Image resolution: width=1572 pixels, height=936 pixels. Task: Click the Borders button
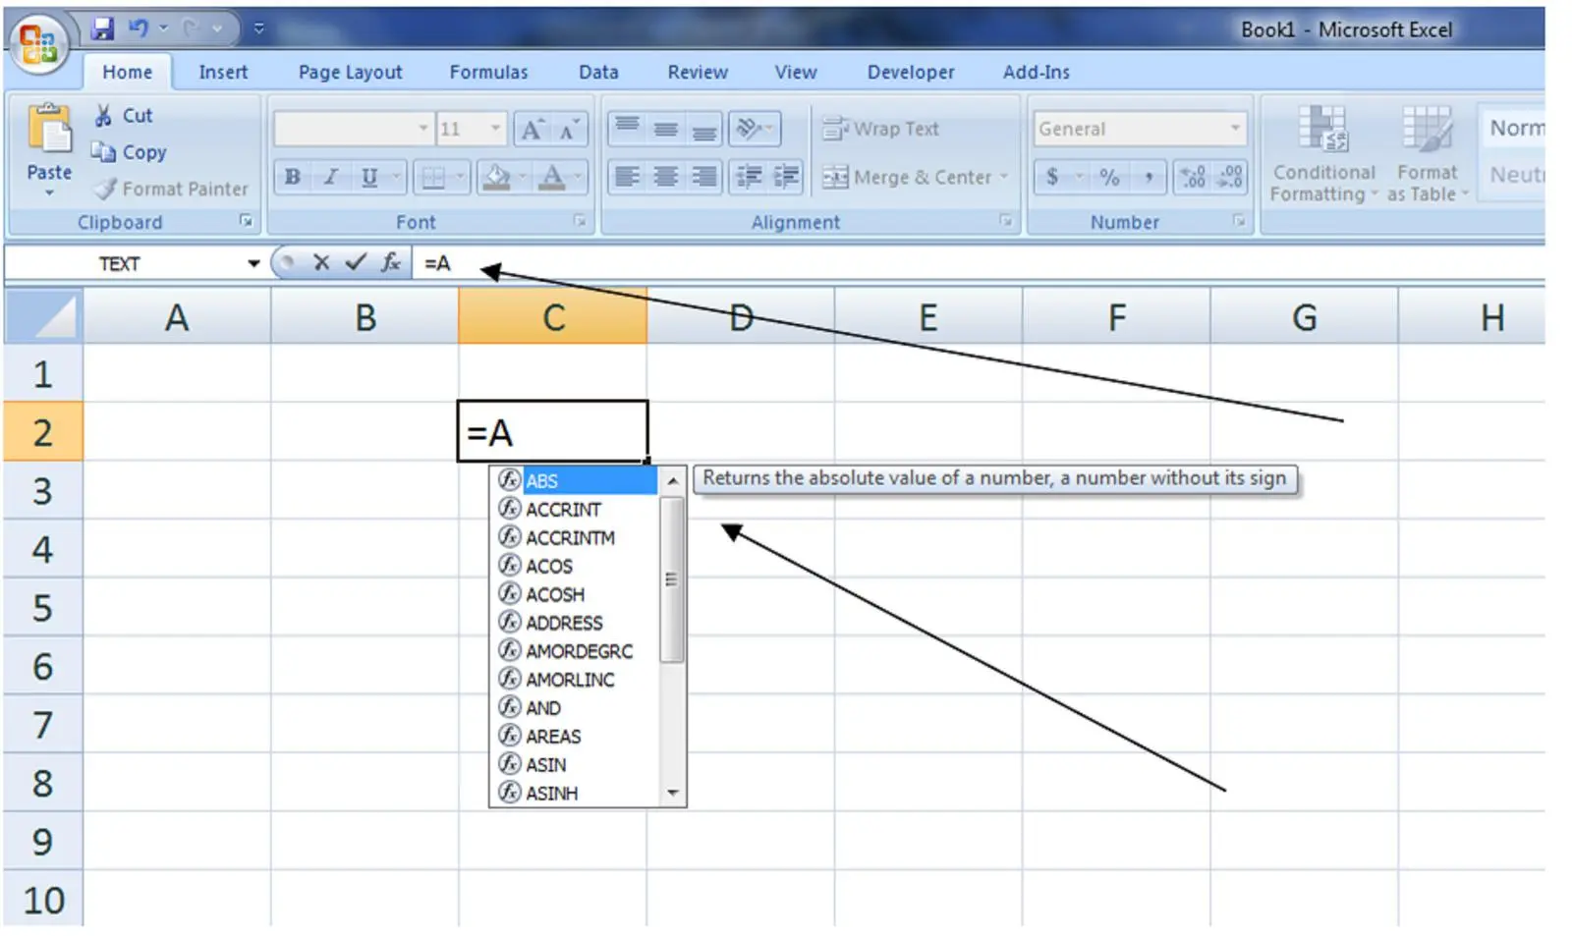pyautogui.click(x=432, y=177)
